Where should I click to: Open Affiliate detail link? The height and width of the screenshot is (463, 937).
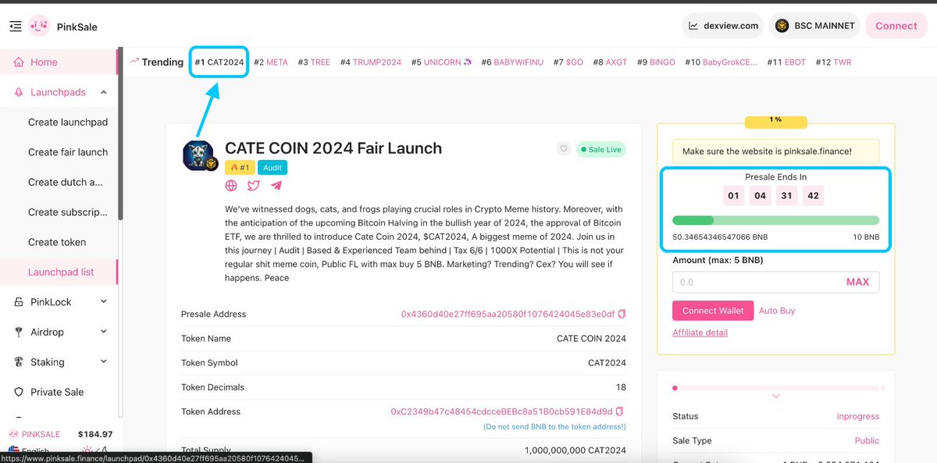[700, 333]
